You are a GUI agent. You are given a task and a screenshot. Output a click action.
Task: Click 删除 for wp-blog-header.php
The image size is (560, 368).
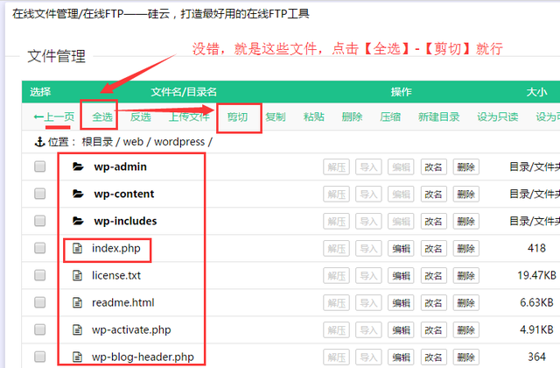coord(465,357)
